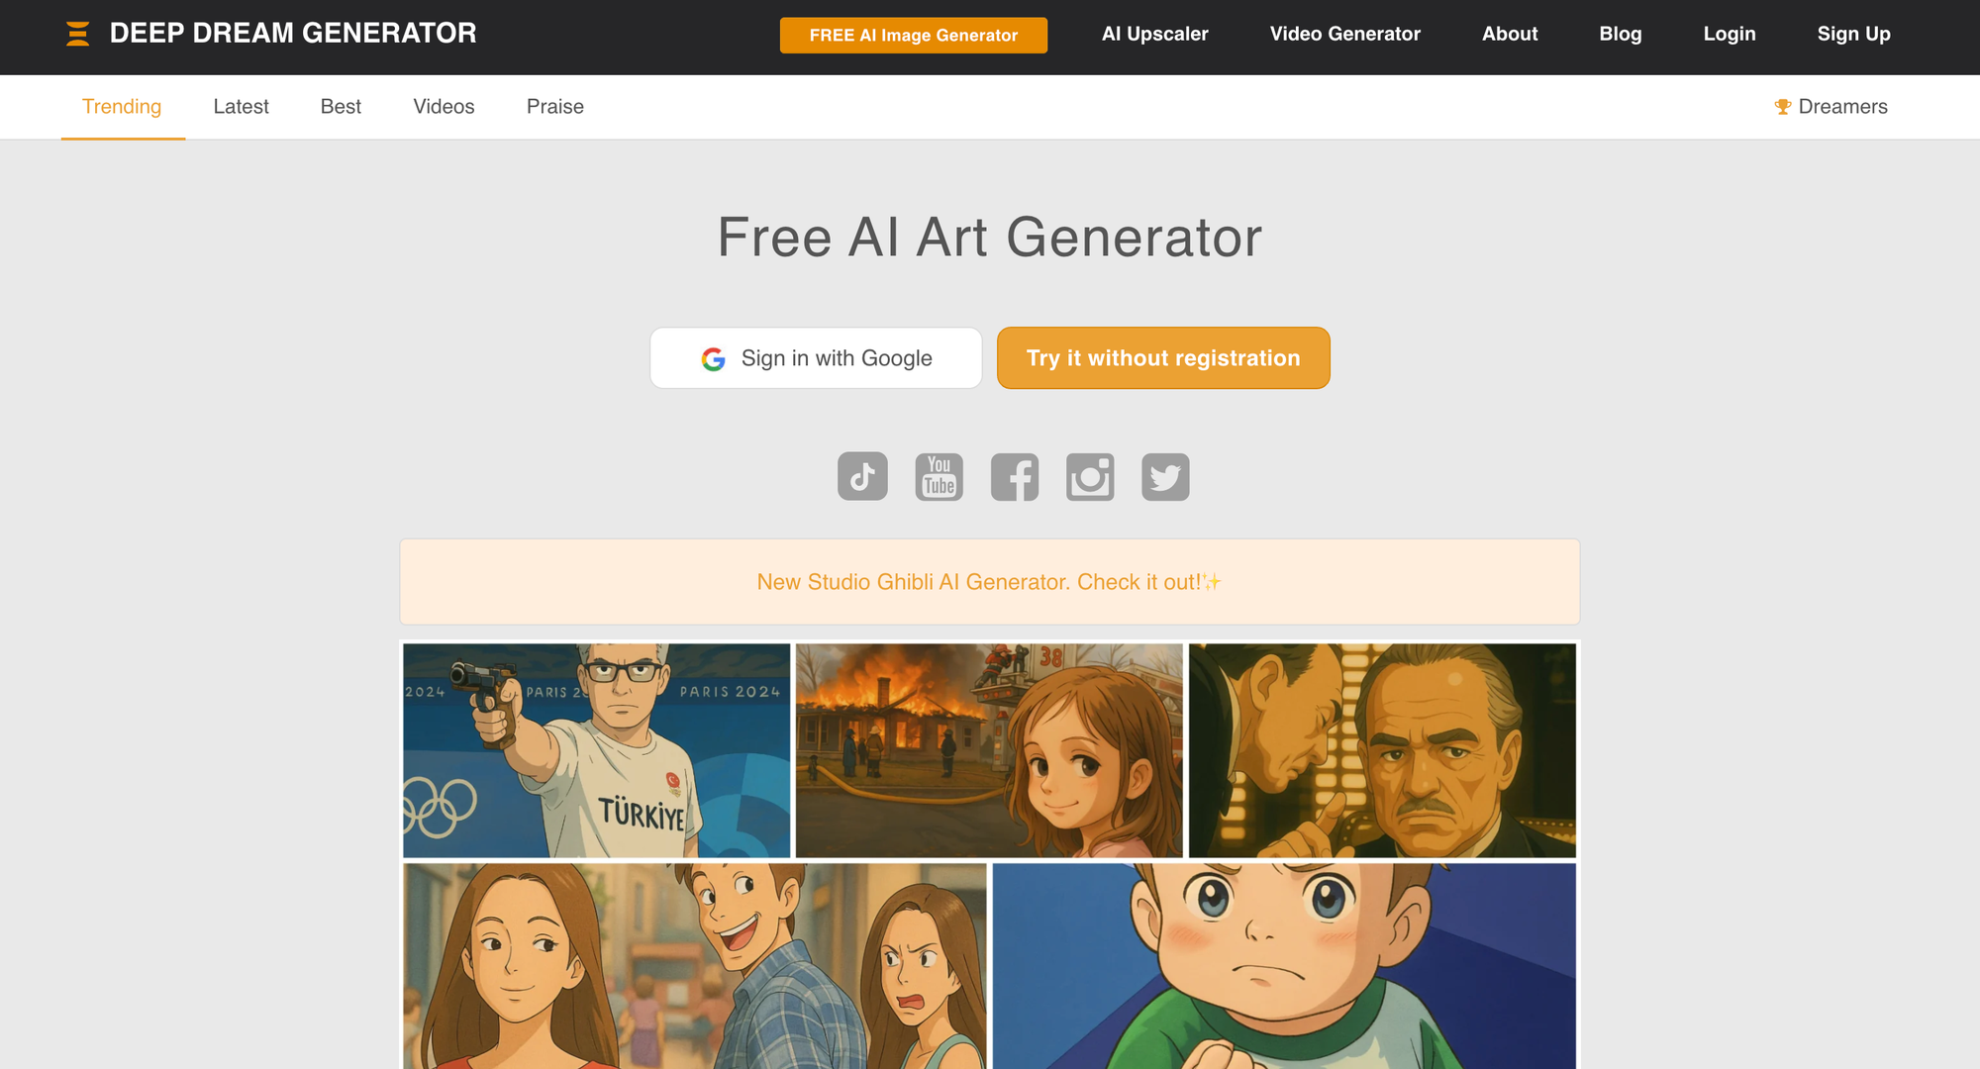Open the Instagram social icon

(x=1090, y=477)
